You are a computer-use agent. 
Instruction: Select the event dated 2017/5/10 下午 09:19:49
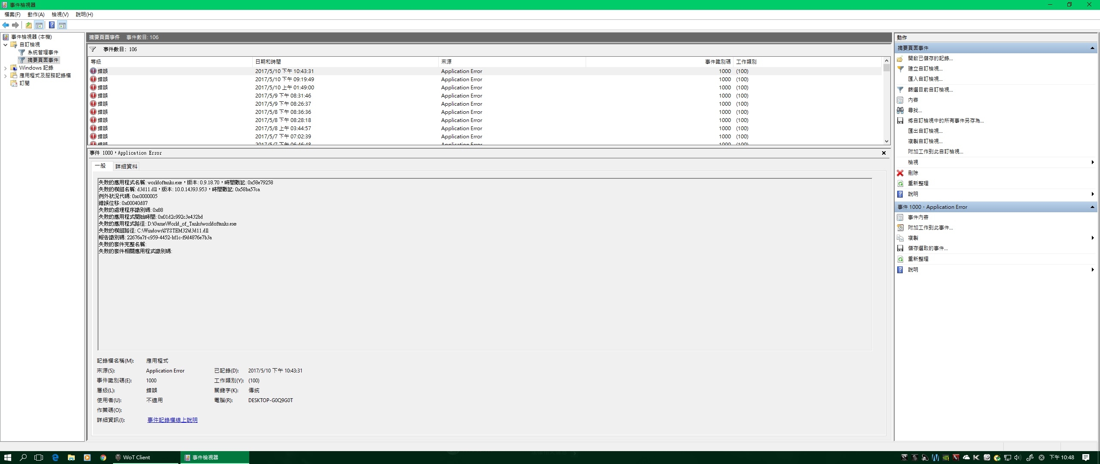[x=485, y=79]
